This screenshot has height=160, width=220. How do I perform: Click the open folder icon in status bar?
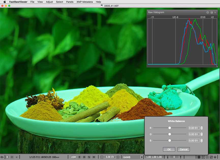(x=2, y=157)
